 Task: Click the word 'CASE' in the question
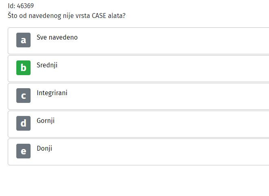click(x=99, y=16)
